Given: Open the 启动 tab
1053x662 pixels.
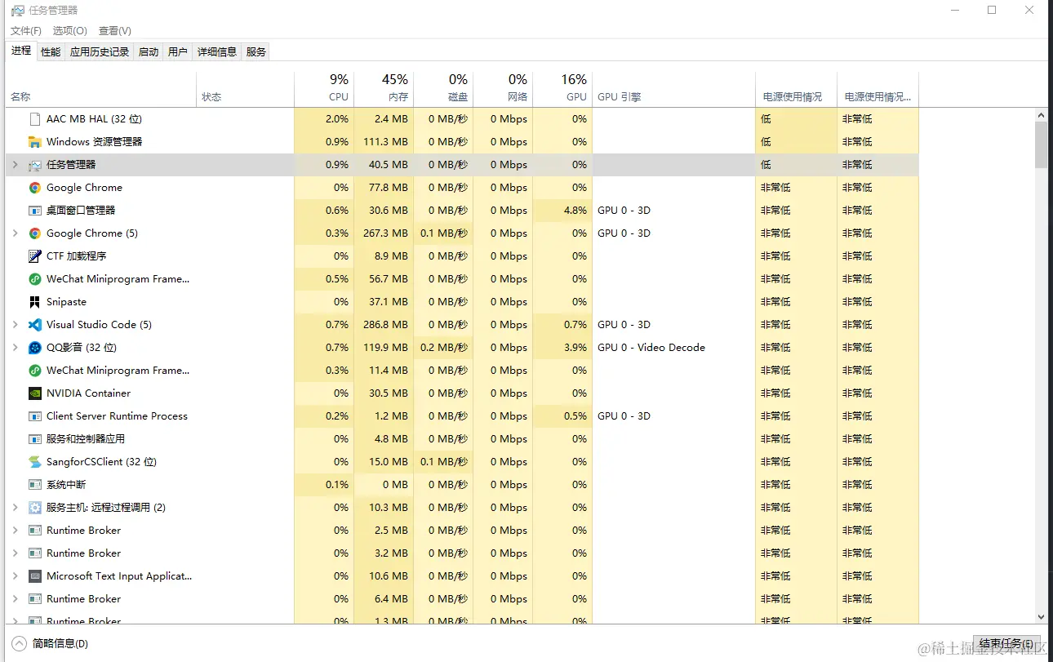Looking at the screenshot, I should 149,51.
